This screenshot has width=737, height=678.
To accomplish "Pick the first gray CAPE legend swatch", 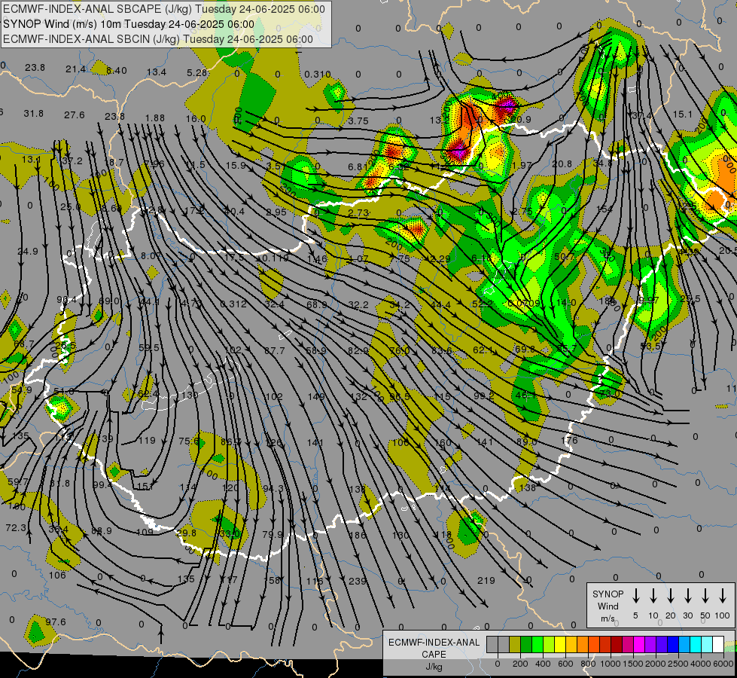I will click(x=492, y=645).
